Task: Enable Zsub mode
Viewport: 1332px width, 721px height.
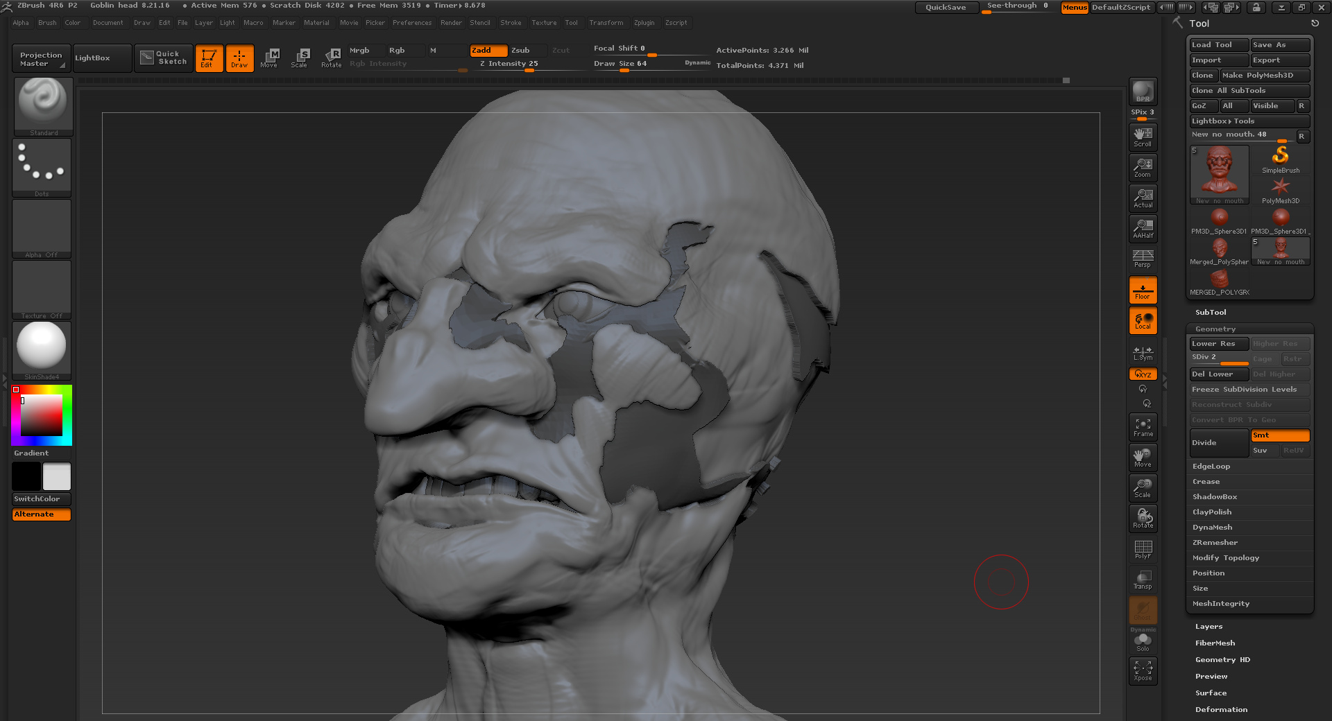Action: click(x=527, y=51)
